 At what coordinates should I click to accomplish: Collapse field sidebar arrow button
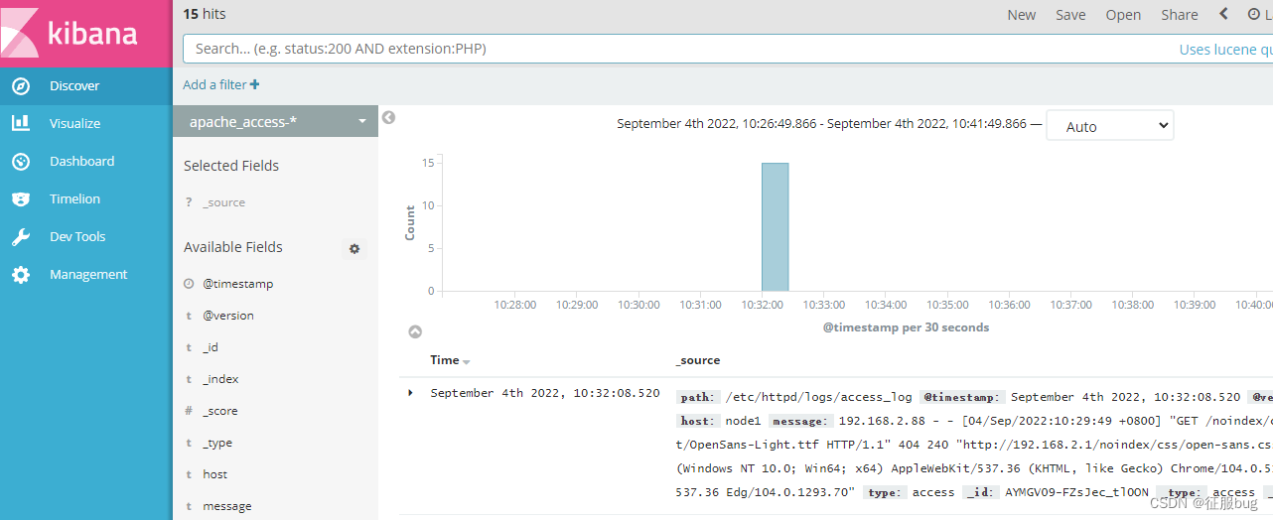389,117
